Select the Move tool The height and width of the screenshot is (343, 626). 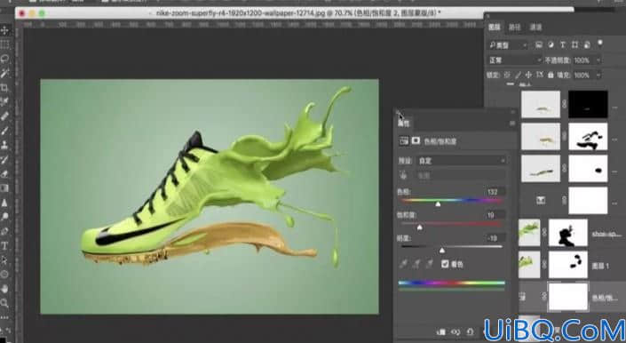tap(4, 30)
